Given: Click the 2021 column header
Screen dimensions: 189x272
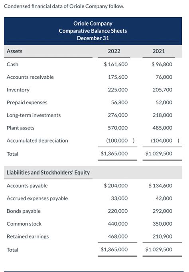Looking at the screenshot, I should click(159, 52).
